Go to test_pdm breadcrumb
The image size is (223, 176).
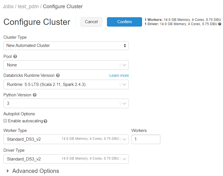tap(28, 6)
